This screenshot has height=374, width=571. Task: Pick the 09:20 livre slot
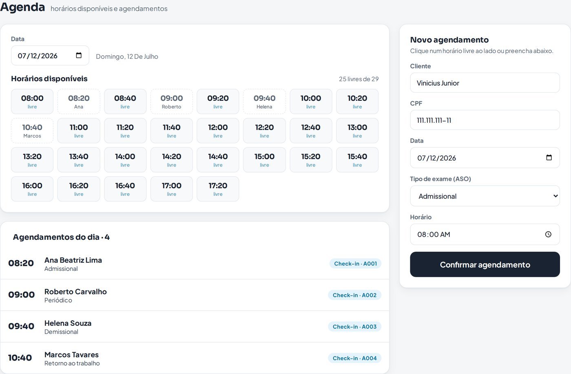[218, 102]
